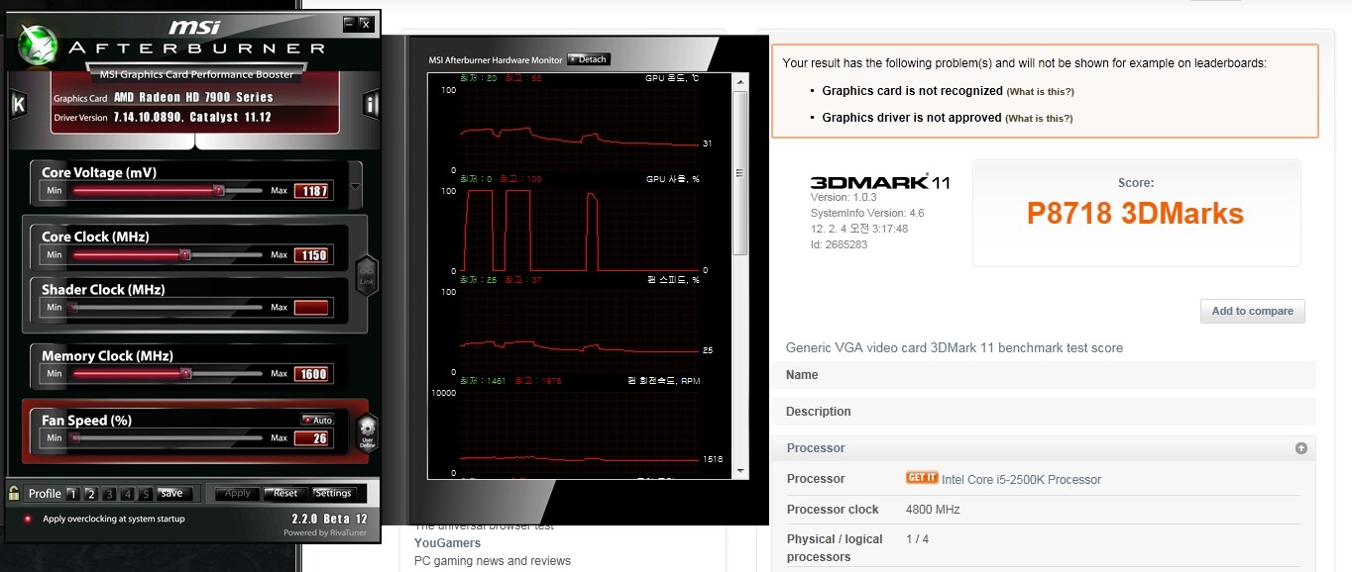Click the Core Clock value field 1150
This screenshot has width=1352, height=572.
tap(311, 255)
